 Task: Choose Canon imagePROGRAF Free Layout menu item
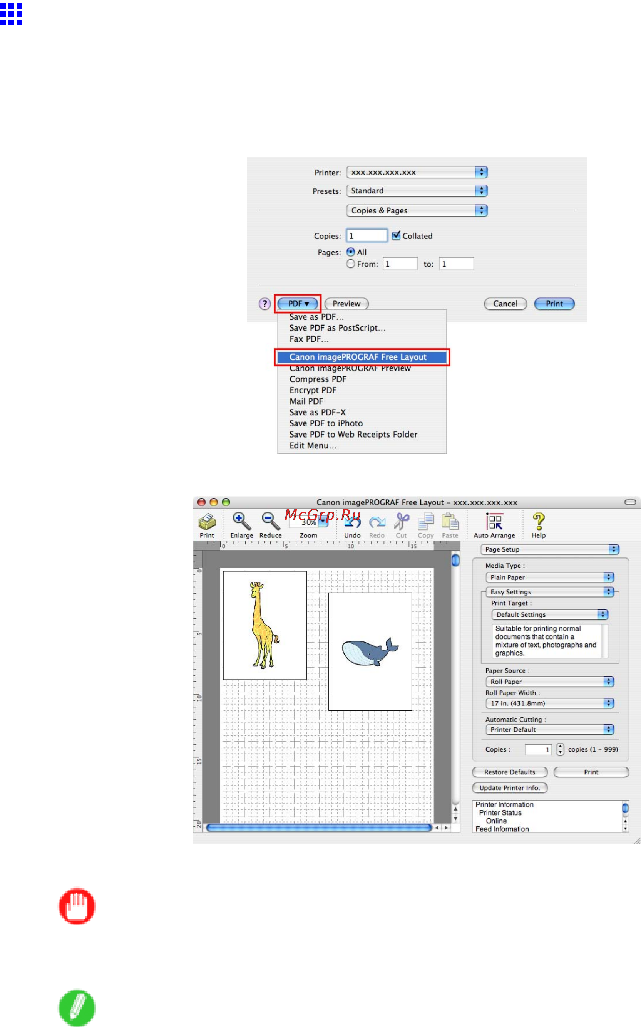tap(362, 357)
